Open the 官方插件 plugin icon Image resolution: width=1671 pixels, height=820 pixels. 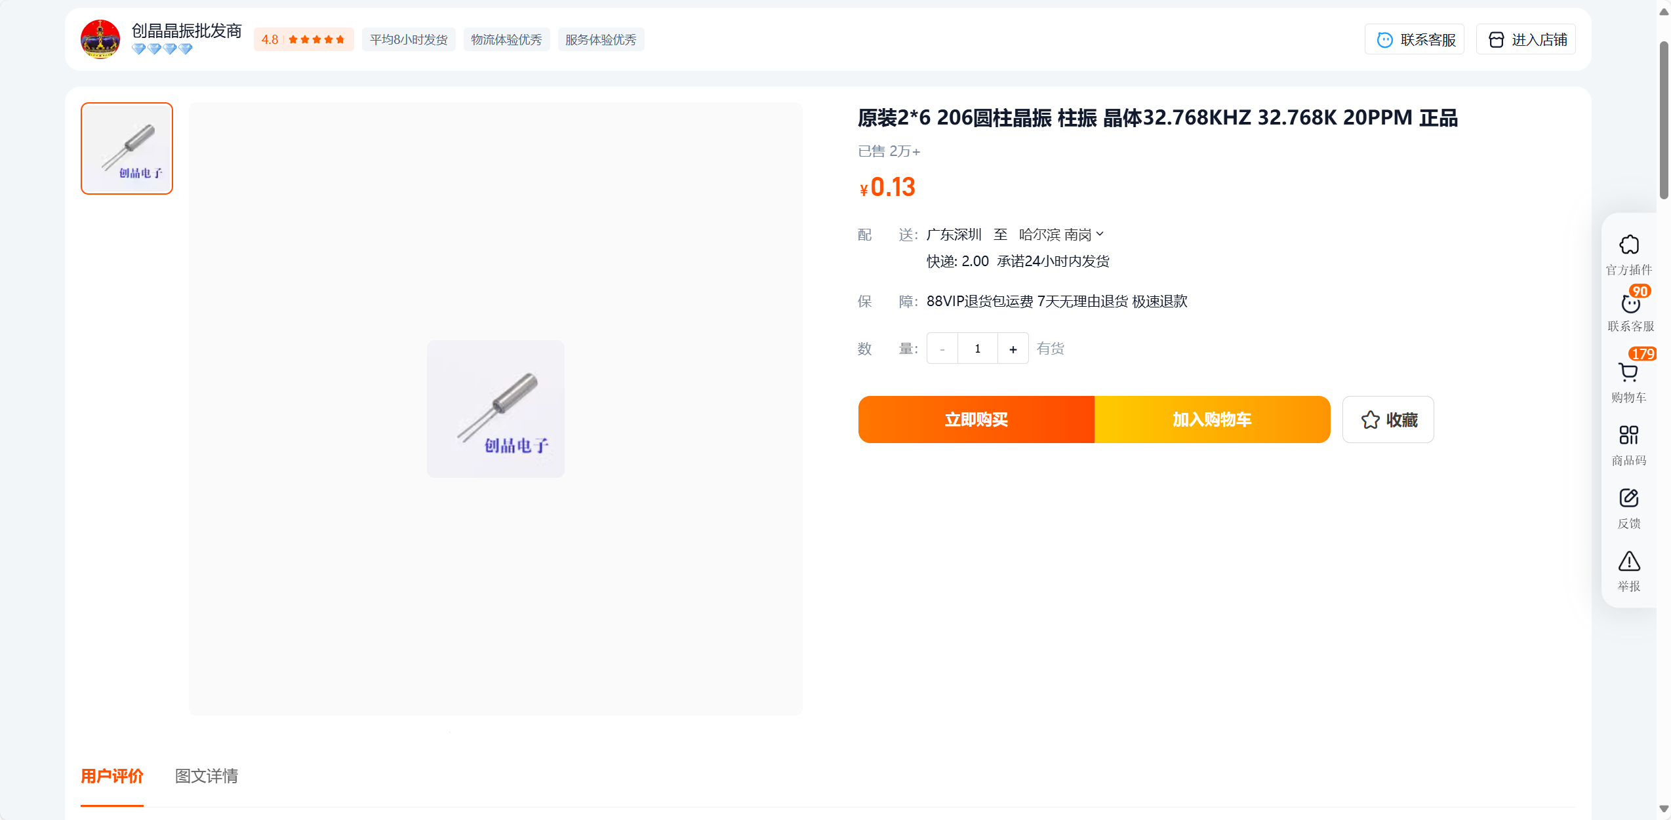[x=1629, y=245]
